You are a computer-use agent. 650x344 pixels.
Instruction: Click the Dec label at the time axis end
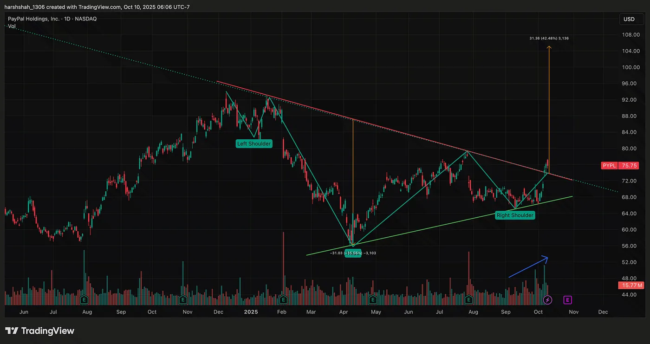[x=603, y=312]
